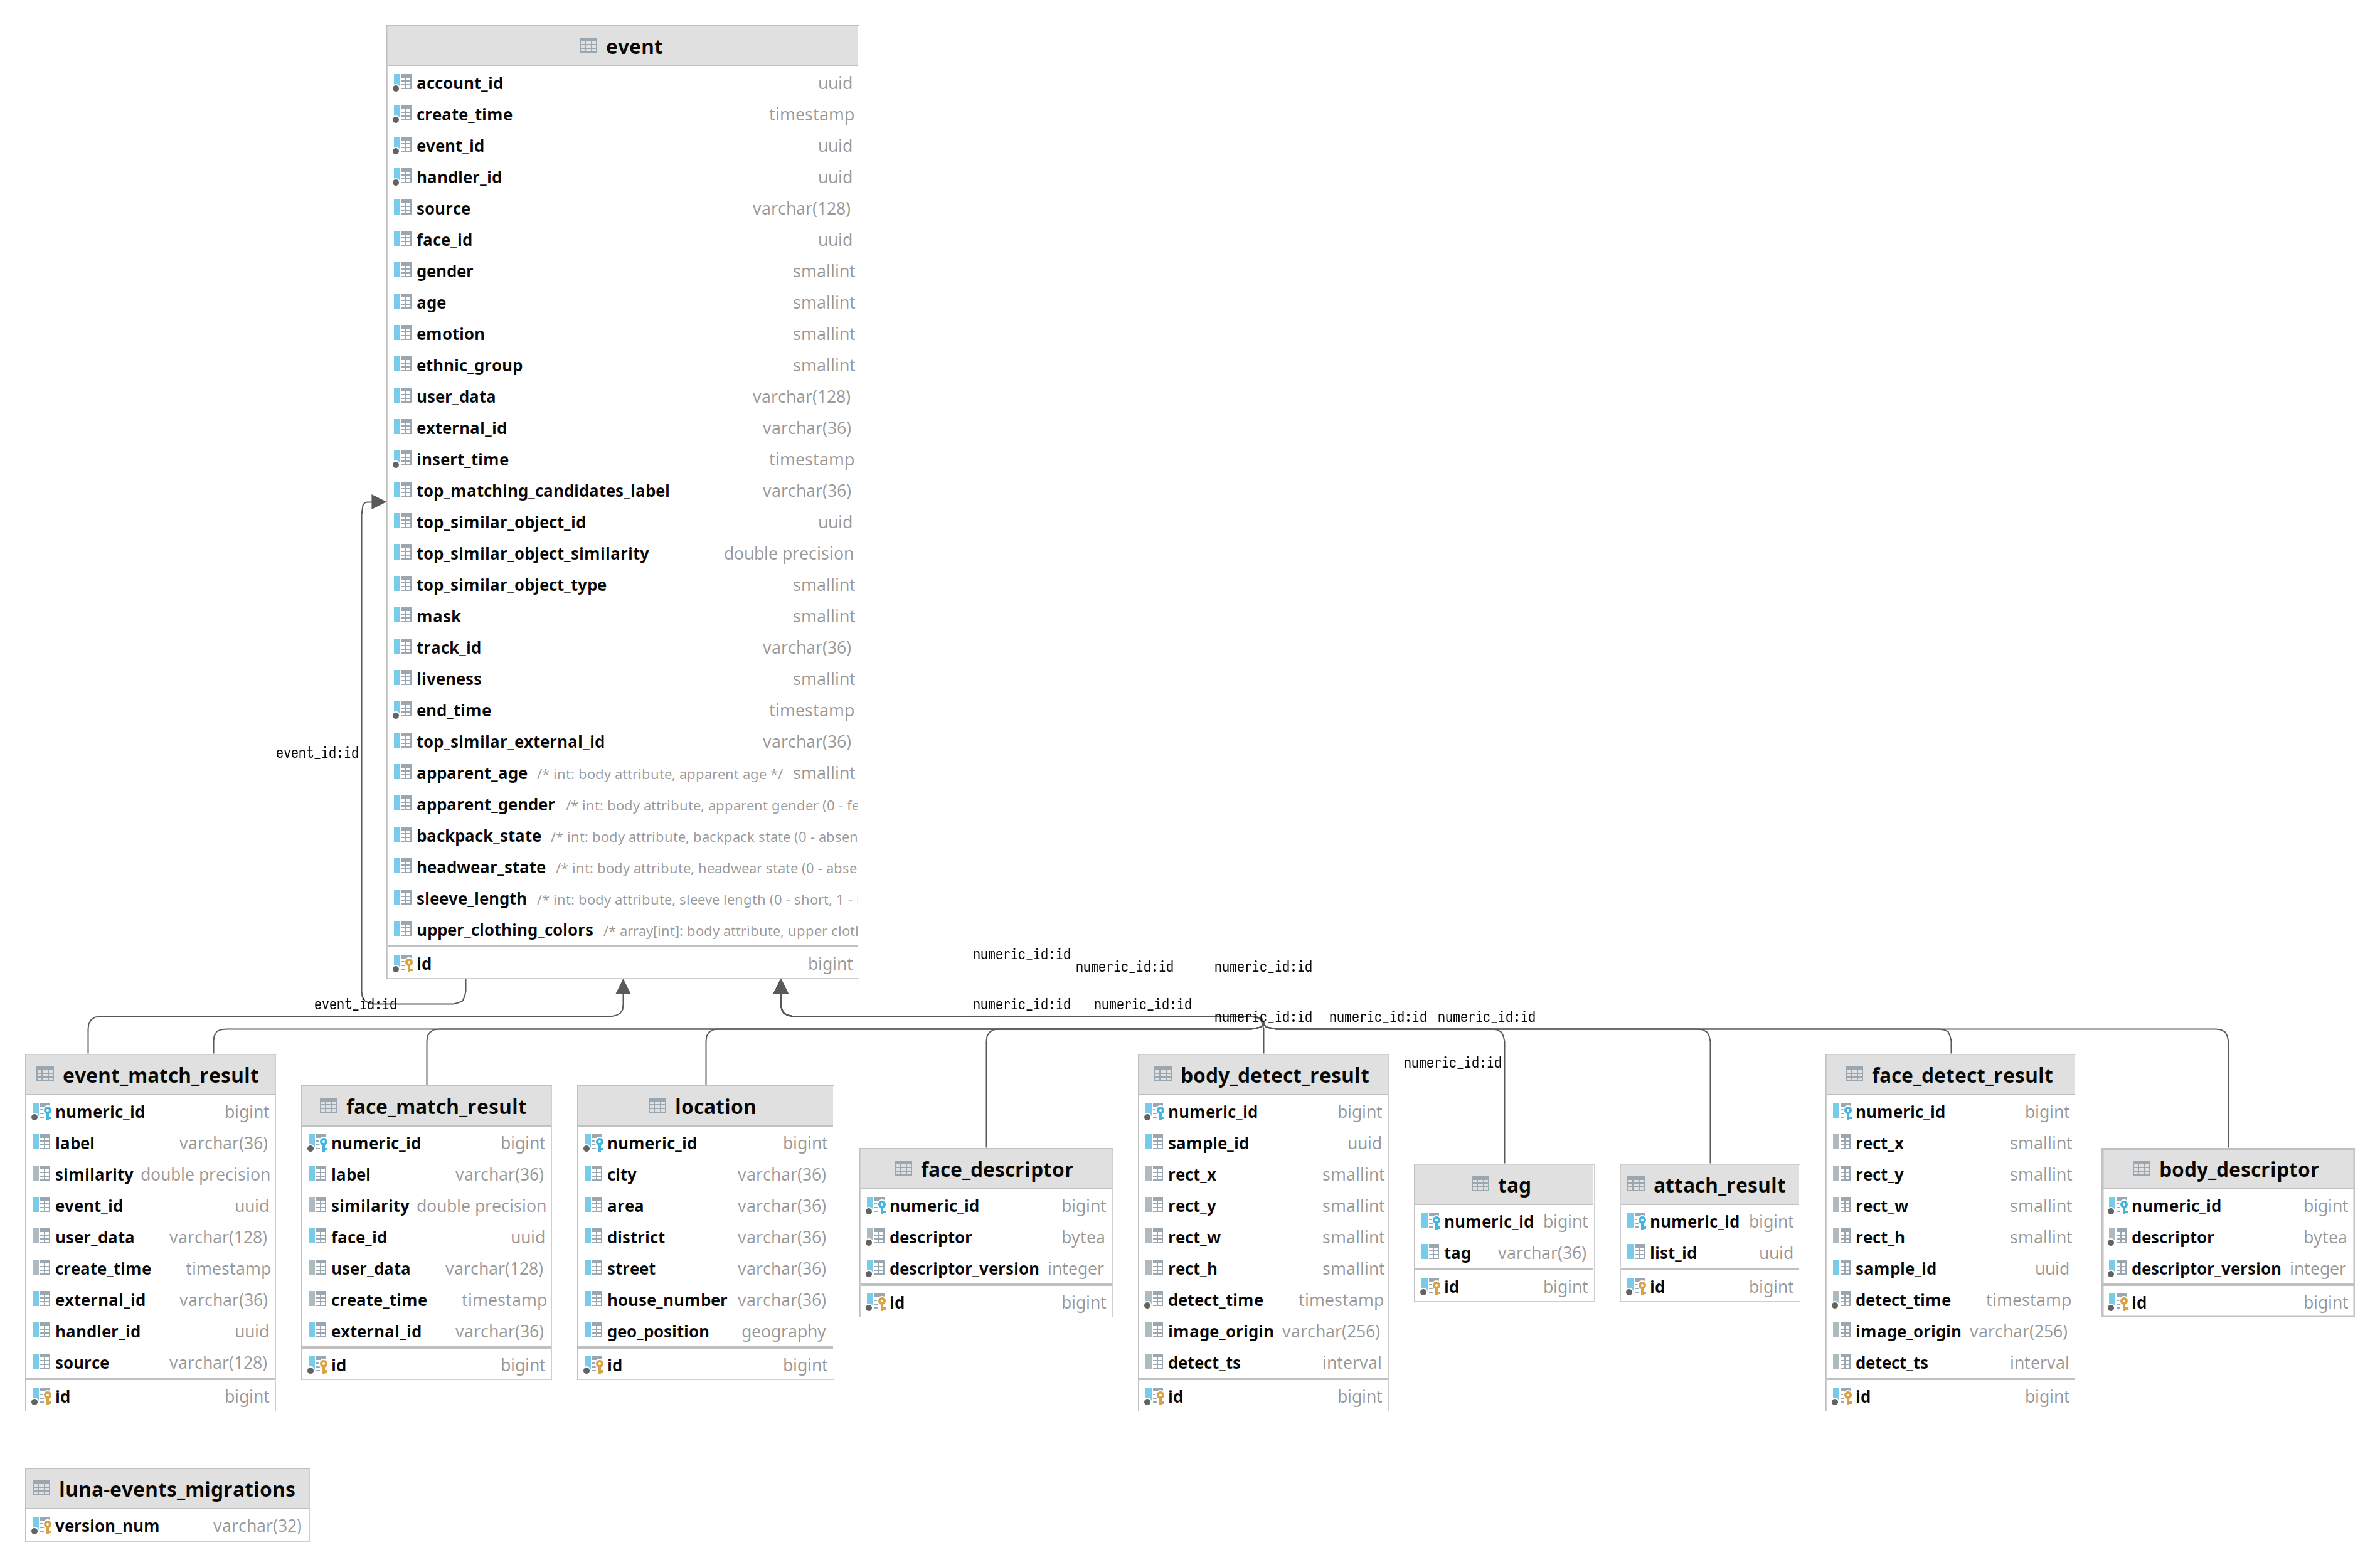Select the face_match_result table title
The image size is (2380, 1567).
(436, 1107)
